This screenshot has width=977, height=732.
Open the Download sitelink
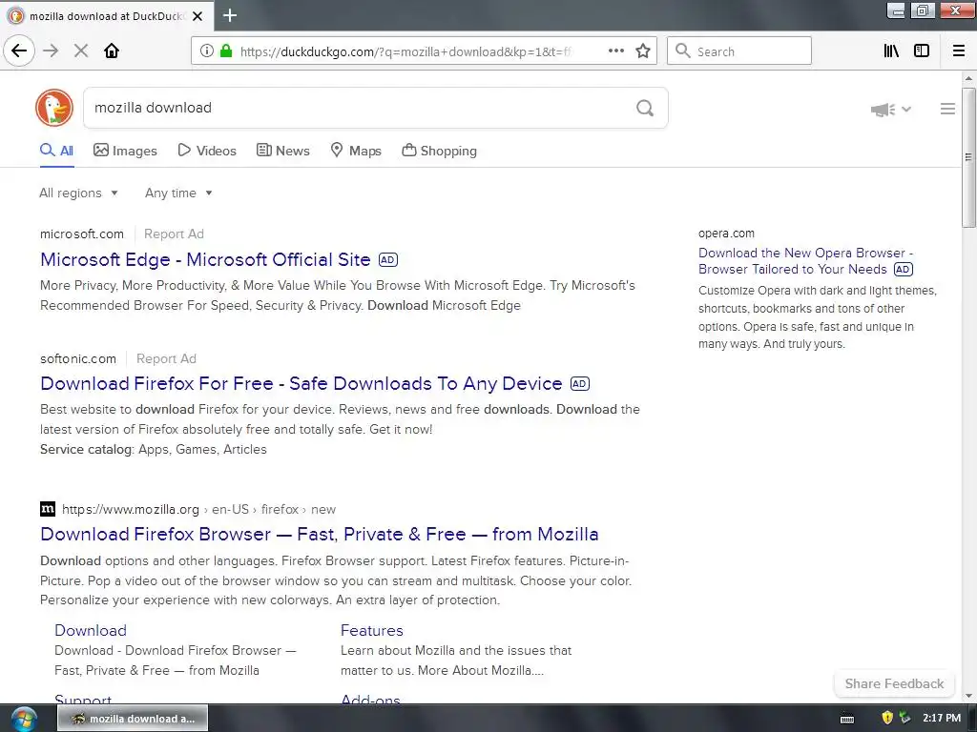[91, 631]
